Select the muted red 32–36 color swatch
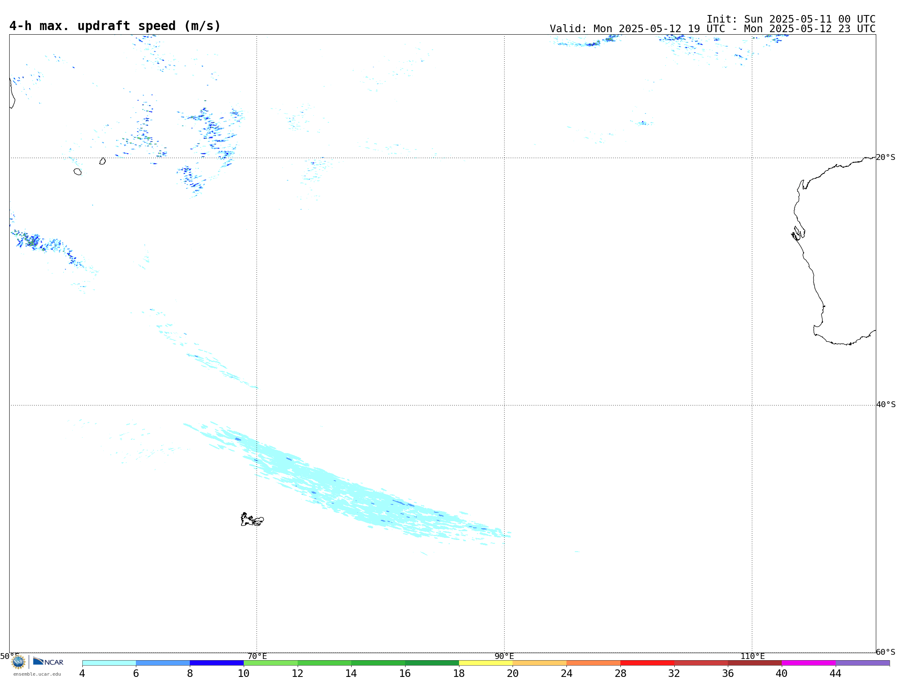The height and width of the screenshot is (679, 903). coord(701,663)
